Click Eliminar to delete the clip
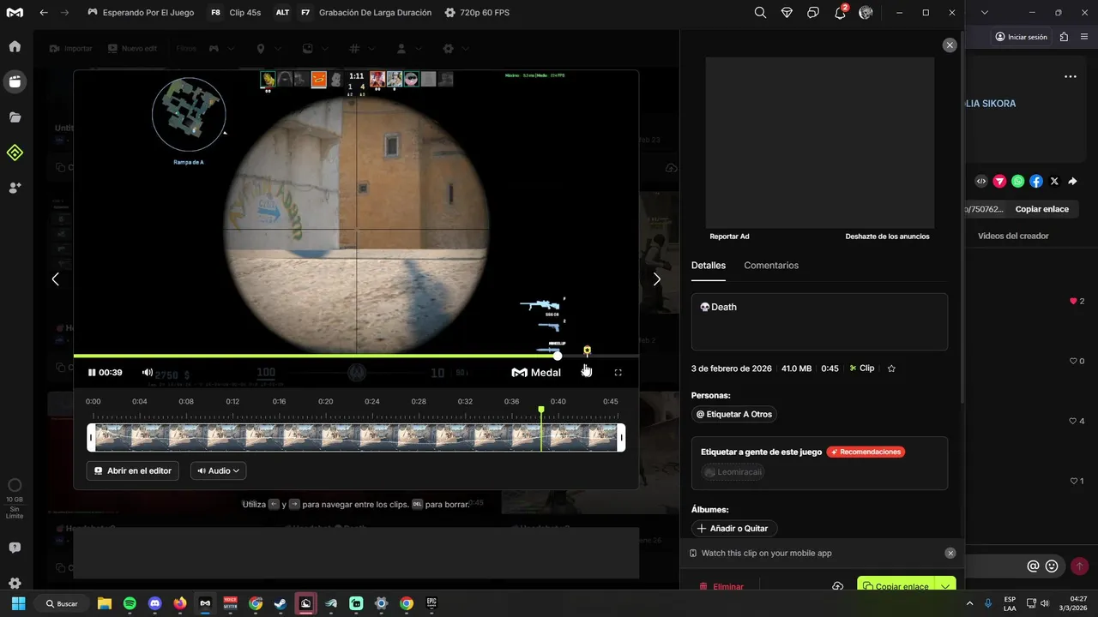The width and height of the screenshot is (1098, 617). click(x=721, y=587)
